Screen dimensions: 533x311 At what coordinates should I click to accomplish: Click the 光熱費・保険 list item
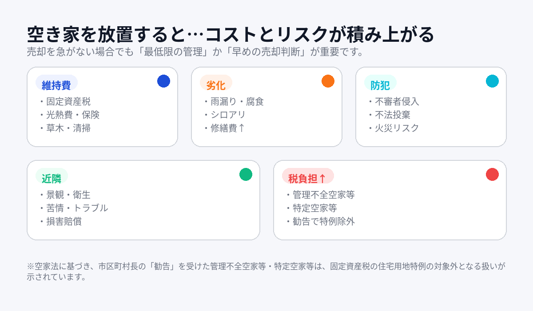pos(72,115)
